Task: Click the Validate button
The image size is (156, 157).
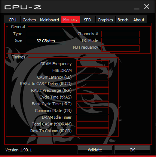Action: point(95,150)
